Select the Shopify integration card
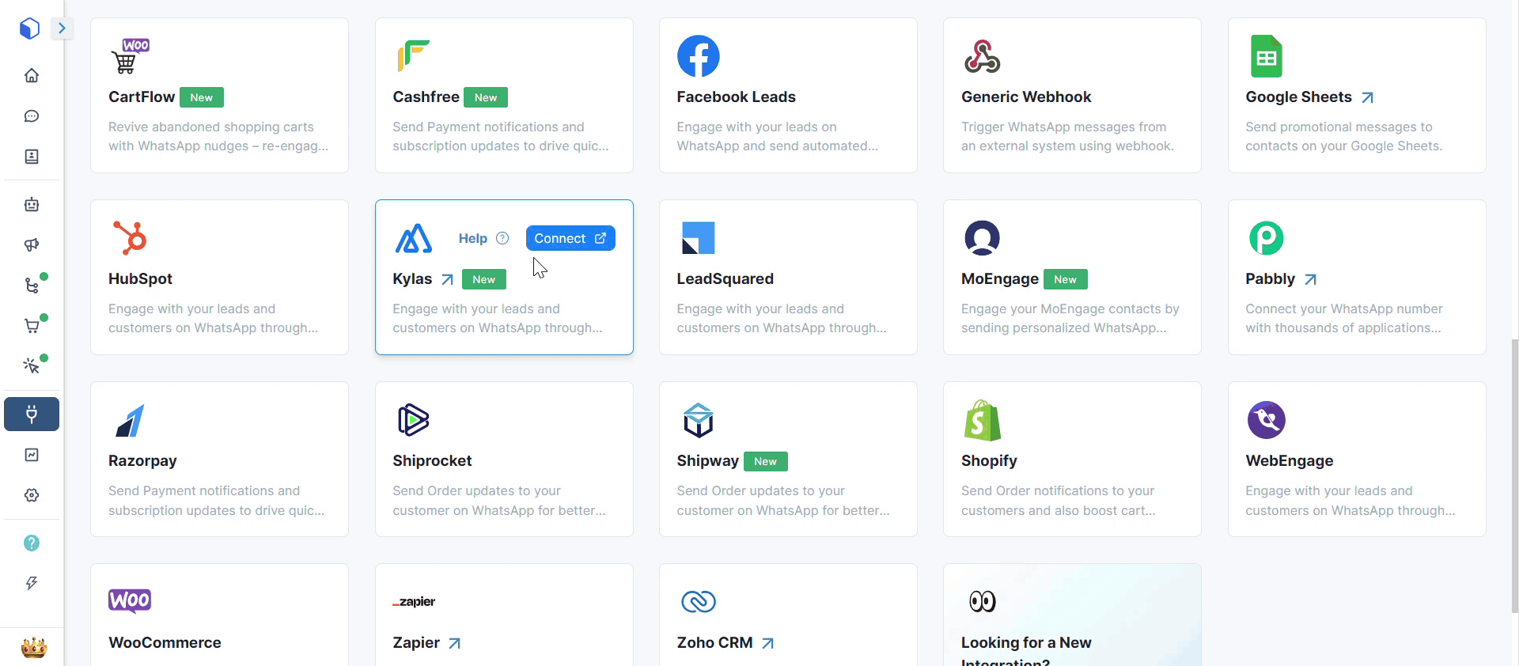The width and height of the screenshot is (1519, 666). (1072, 460)
